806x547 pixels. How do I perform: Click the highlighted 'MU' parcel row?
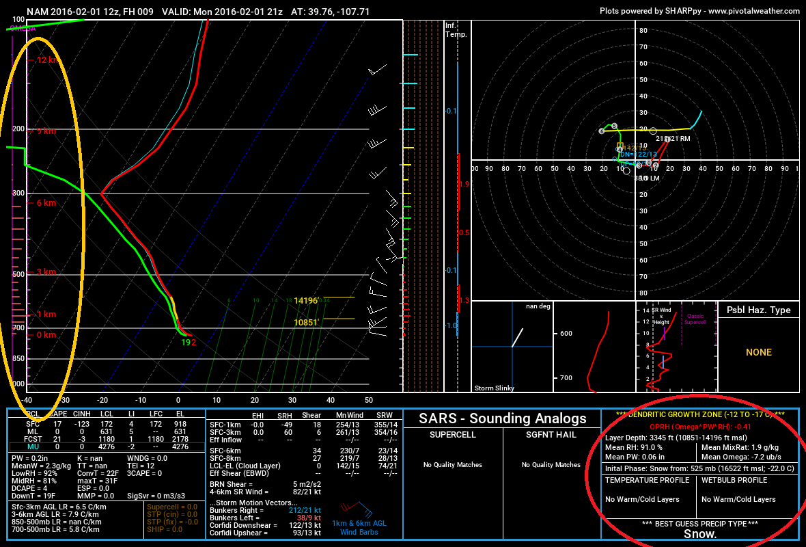[x=107, y=447]
